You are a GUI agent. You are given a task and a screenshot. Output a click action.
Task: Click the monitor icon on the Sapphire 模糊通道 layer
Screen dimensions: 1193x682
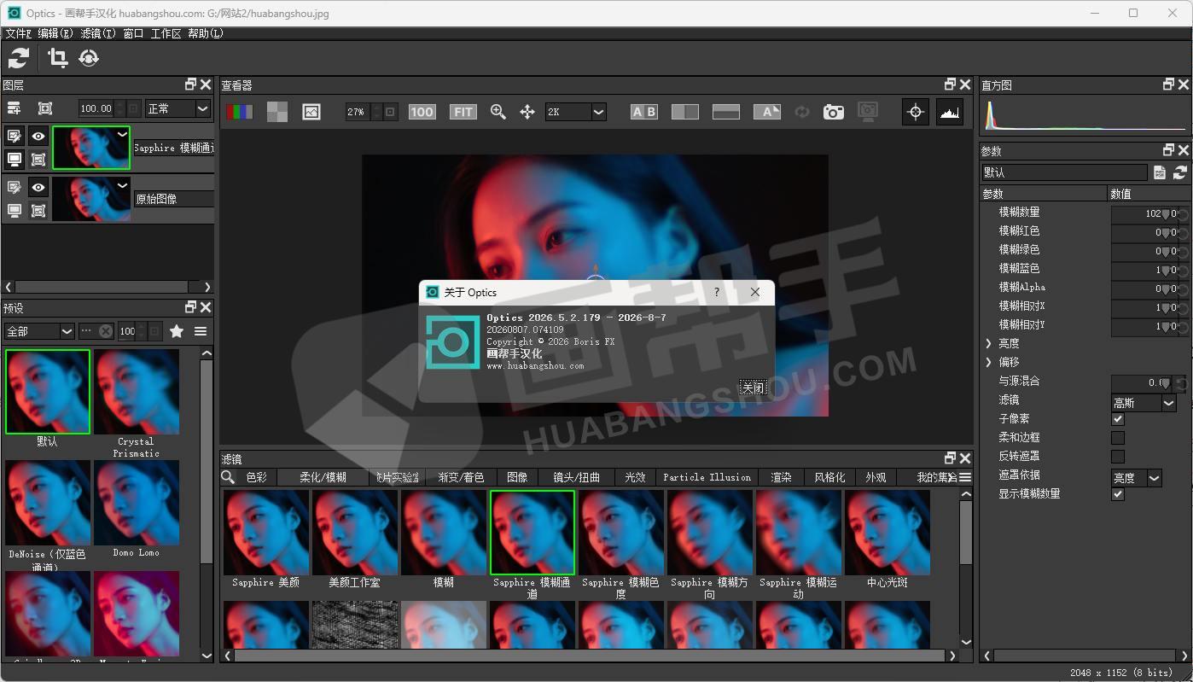(15, 159)
